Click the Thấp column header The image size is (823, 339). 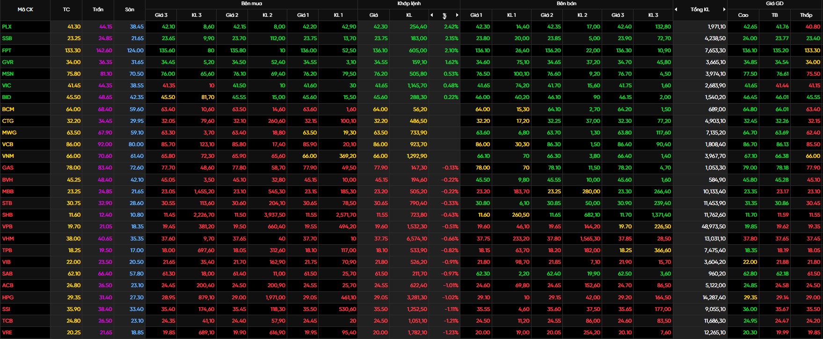click(x=806, y=15)
